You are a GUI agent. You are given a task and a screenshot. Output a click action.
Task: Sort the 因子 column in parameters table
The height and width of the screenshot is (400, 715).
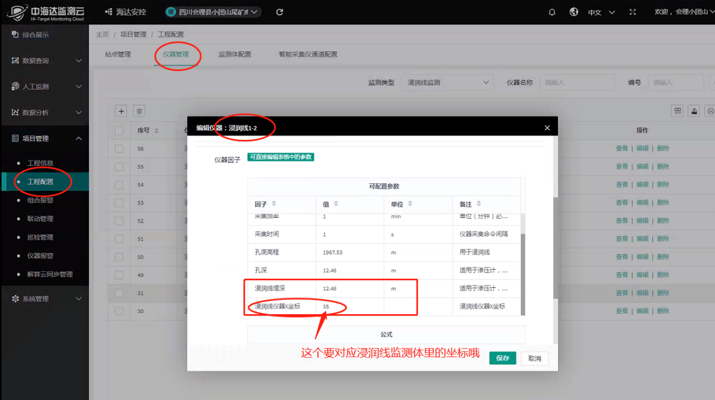point(274,204)
